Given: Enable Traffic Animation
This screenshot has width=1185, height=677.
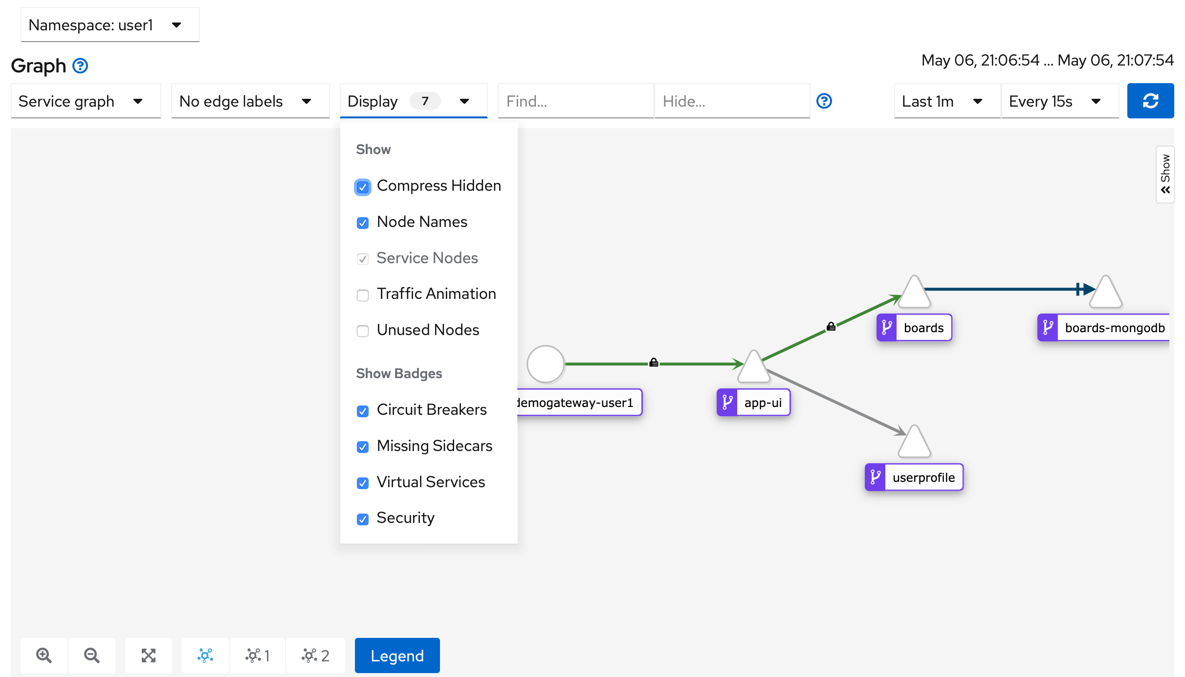Looking at the screenshot, I should click(363, 295).
